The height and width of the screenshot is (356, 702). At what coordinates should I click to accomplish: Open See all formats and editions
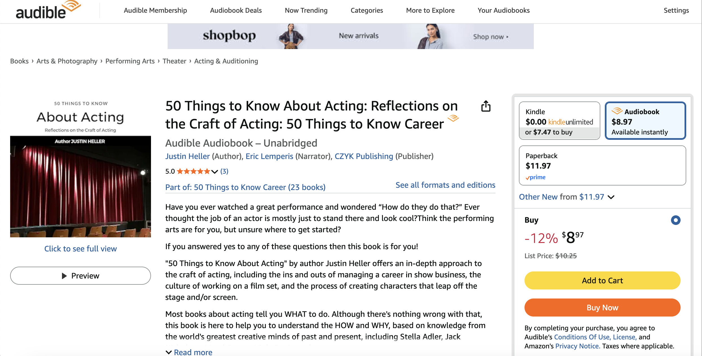(x=445, y=185)
